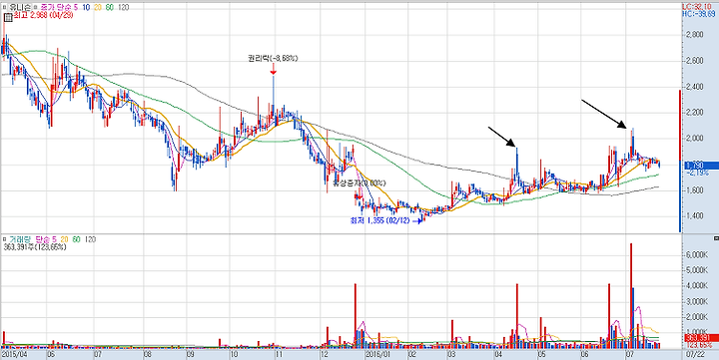Click the green 60-day price average legend
719x360 pixels.
pyautogui.click(x=111, y=8)
